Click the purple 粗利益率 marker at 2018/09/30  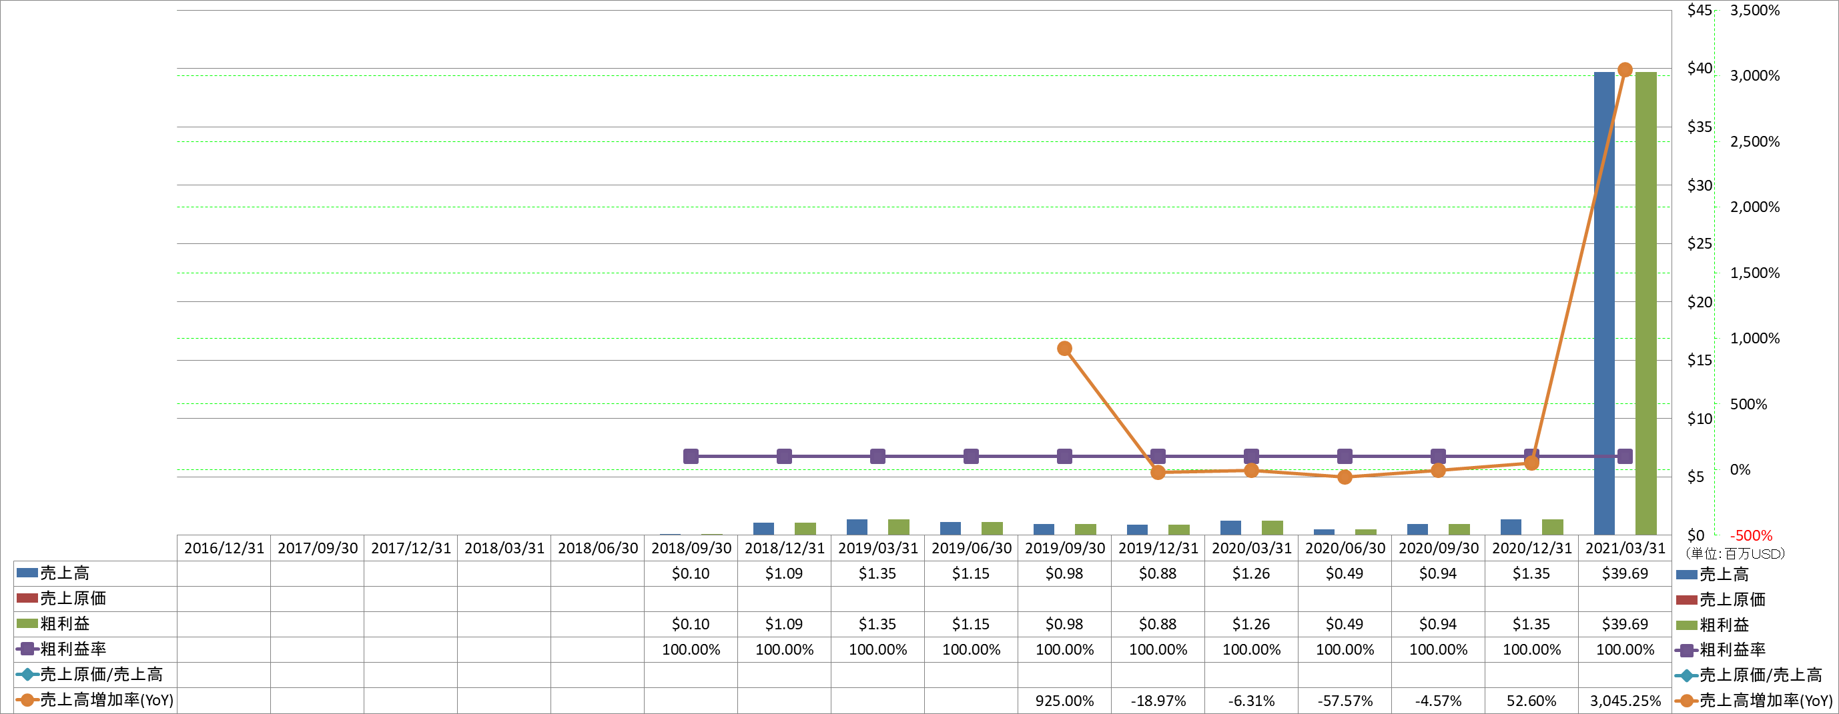(x=691, y=457)
